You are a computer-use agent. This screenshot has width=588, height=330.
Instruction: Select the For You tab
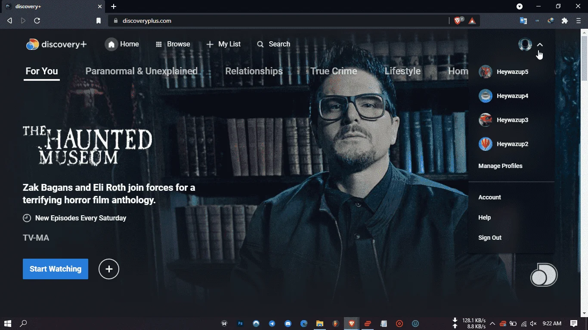(42, 71)
